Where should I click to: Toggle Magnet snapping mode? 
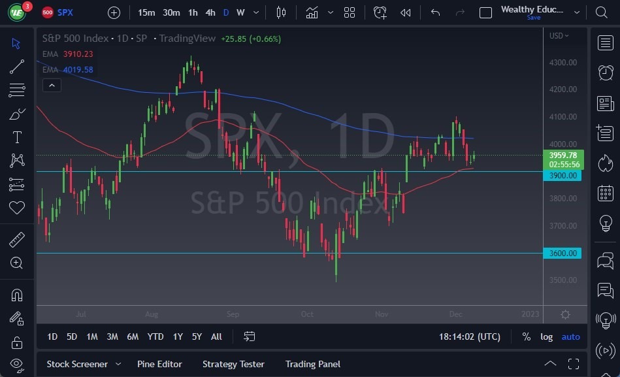16,295
